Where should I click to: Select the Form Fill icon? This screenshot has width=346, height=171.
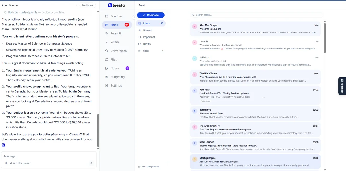[x=107, y=33]
